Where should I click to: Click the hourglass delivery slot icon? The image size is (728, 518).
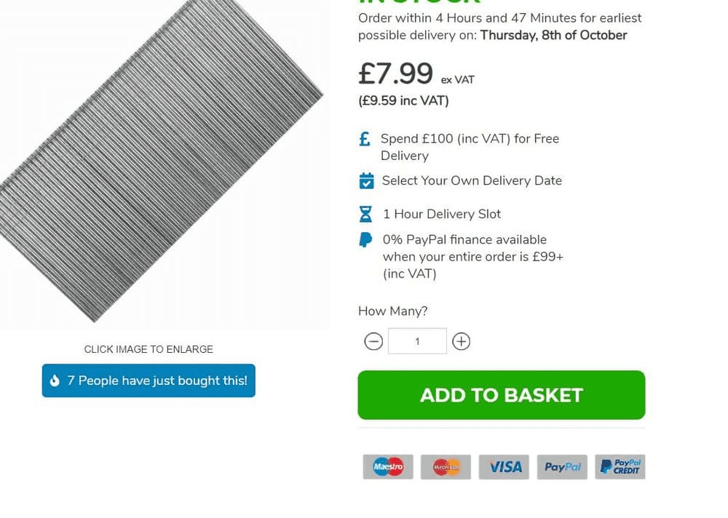[x=366, y=214]
